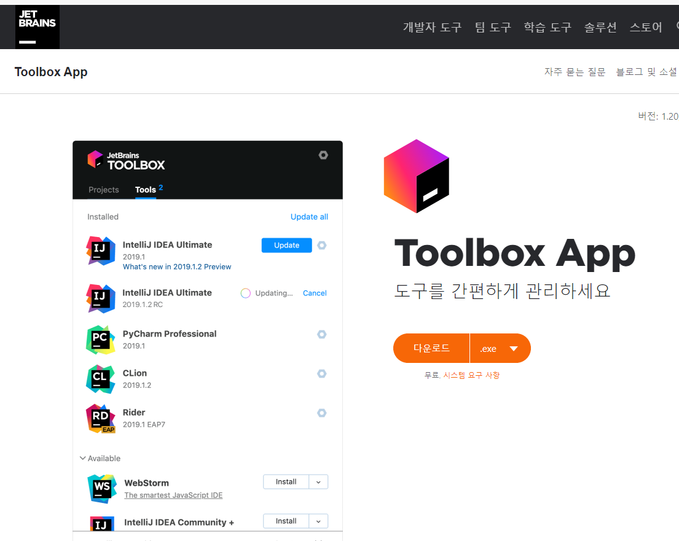Screen dimensions: 679x541
Task: Open 솔루션 menu
Action: point(600,27)
